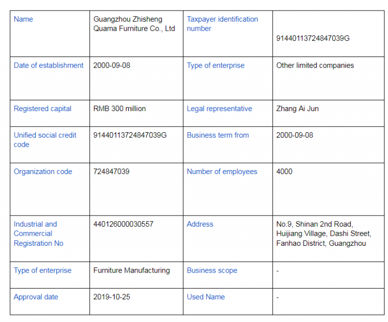Select the dash value beside Used Name
388x322 pixels.
[278, 297]
